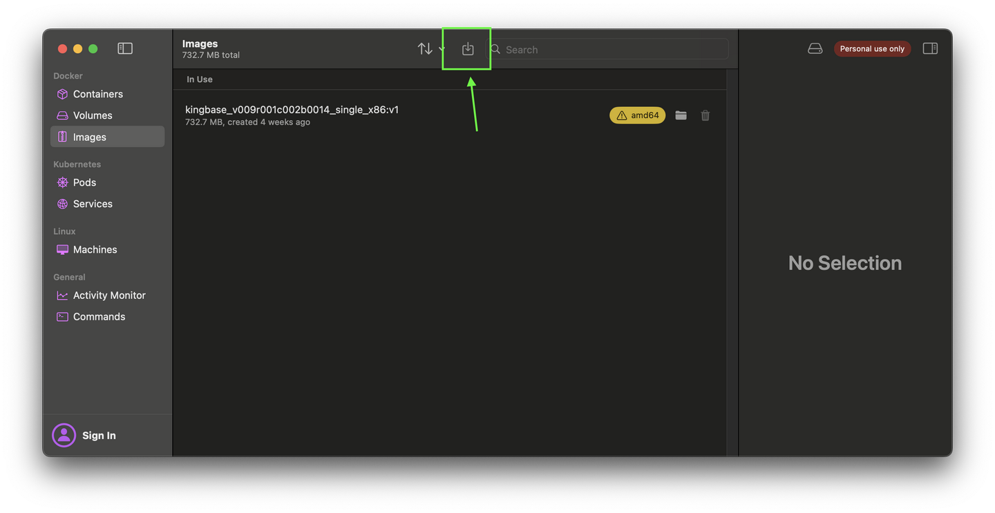This screenshot has width=995, height=513.
Task: Select Pods under Kubernetes
Action: (x=84, y=182)
